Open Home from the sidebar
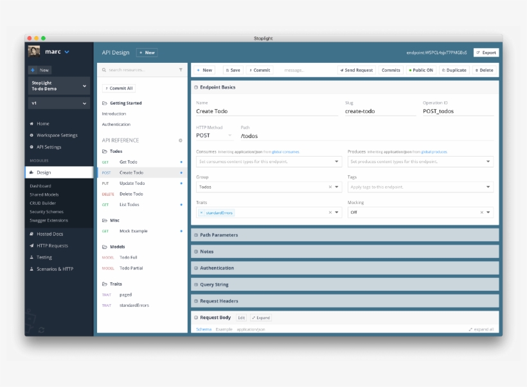This screenshot has height=387, width=527. click(x=42, y=124)
